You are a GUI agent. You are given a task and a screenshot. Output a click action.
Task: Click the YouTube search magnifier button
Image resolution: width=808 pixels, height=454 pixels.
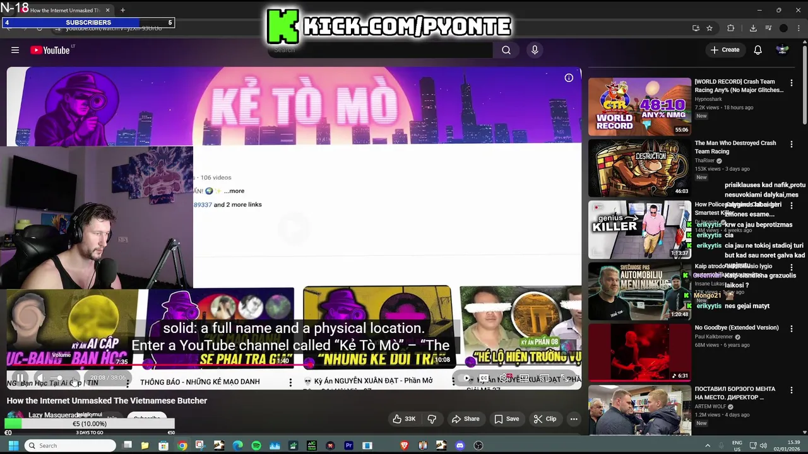pos(506,50)
